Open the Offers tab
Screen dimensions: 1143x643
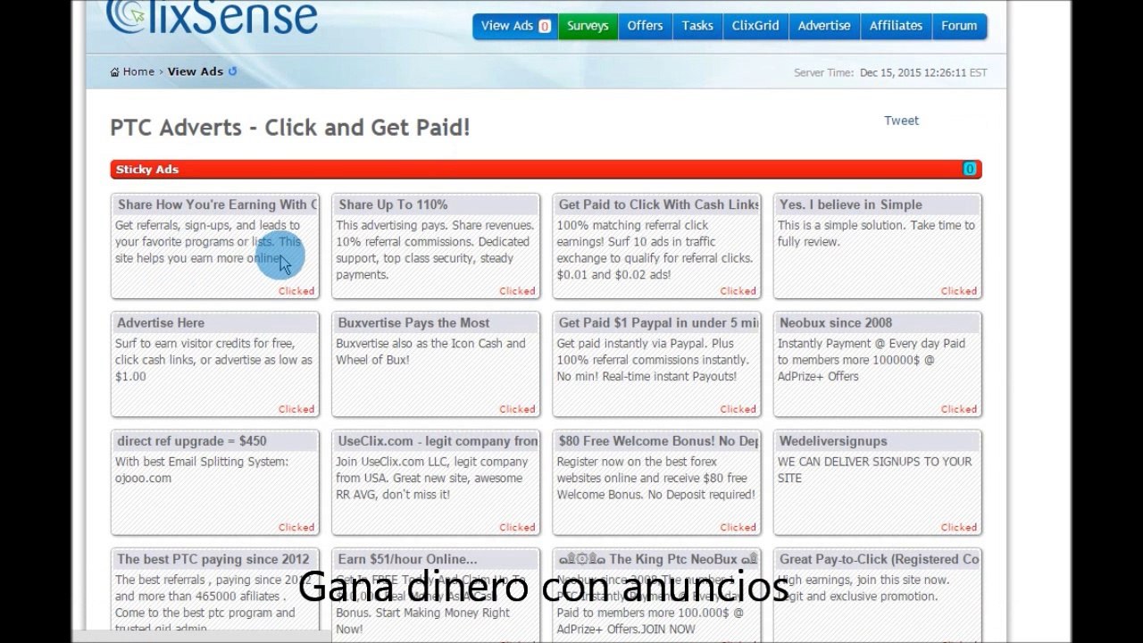(645, 26)
